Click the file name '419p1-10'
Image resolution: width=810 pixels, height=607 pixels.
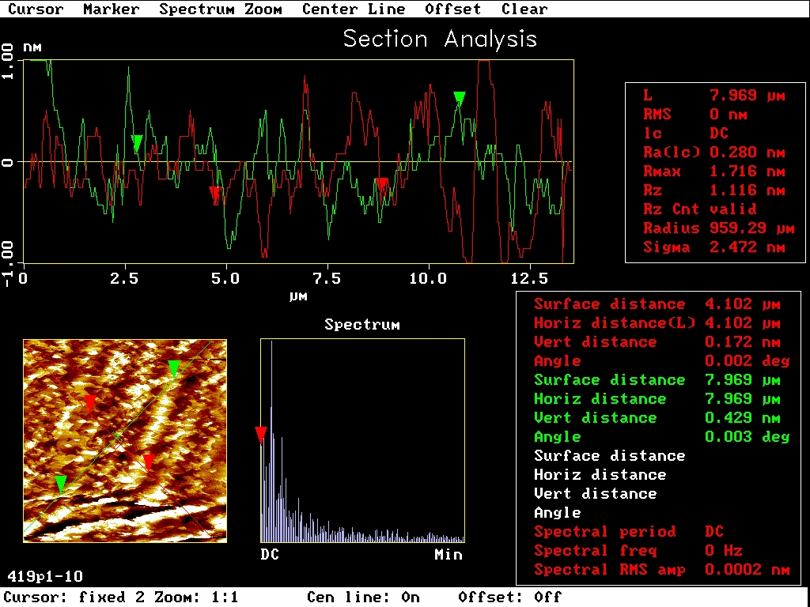[45, 576]
